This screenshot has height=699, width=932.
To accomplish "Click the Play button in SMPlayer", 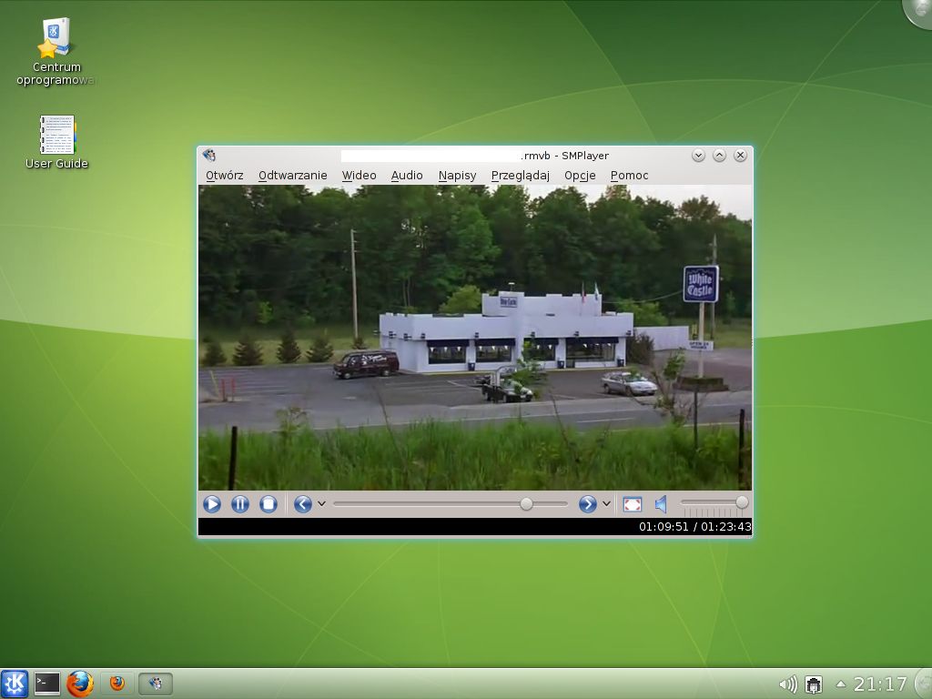I will 211,504.
